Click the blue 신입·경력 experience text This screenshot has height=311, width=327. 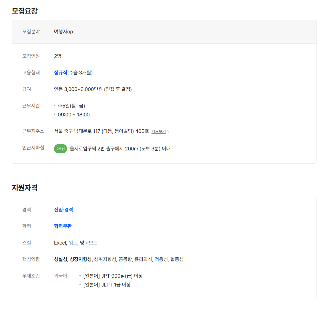[x=64, y=210]
